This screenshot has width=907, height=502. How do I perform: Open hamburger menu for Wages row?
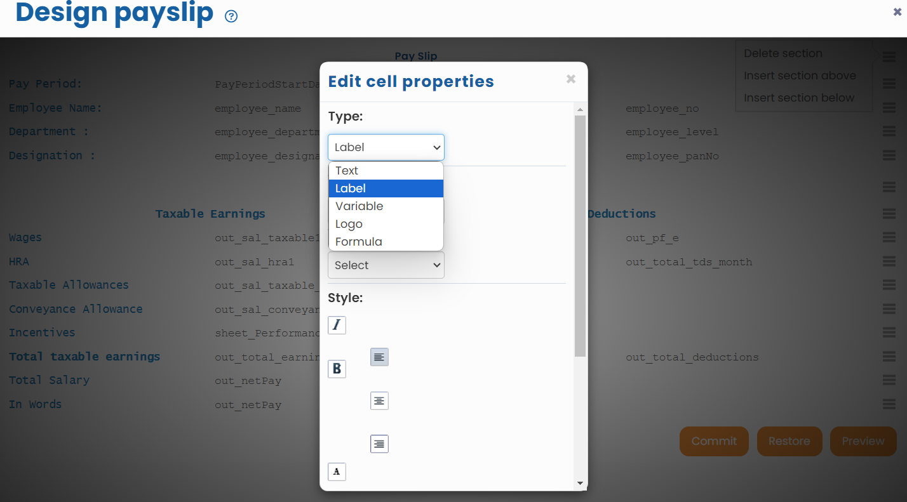click(889, 238)
